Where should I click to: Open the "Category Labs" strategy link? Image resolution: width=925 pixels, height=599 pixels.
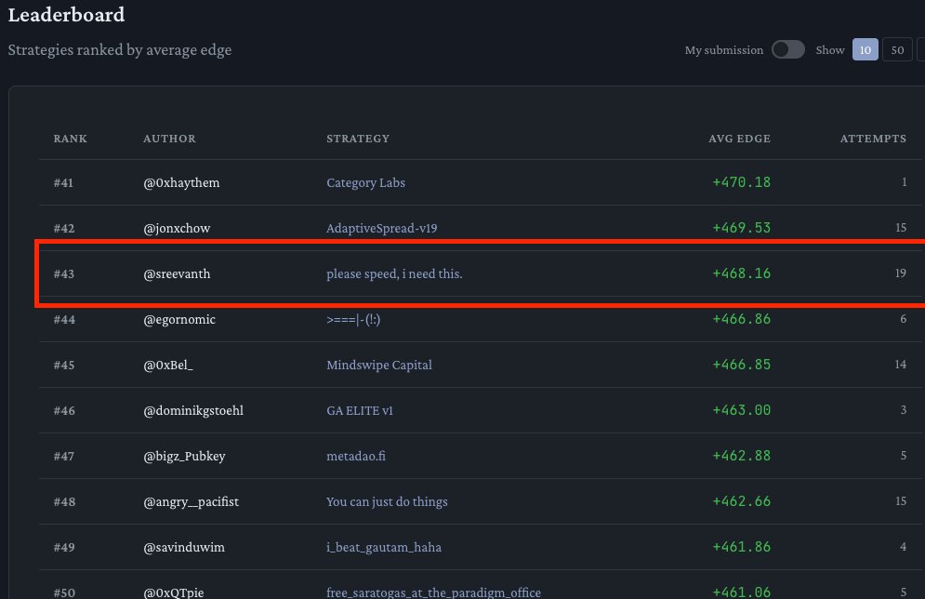[365, 182]
